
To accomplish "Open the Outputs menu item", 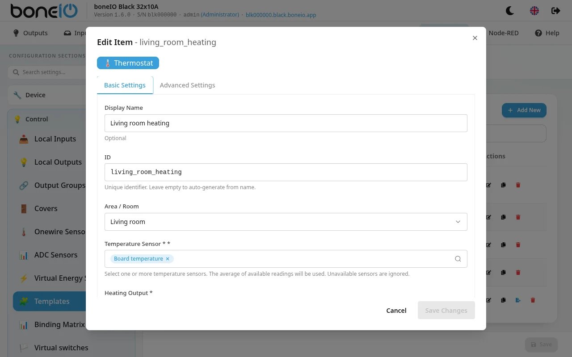I will 30,33.
